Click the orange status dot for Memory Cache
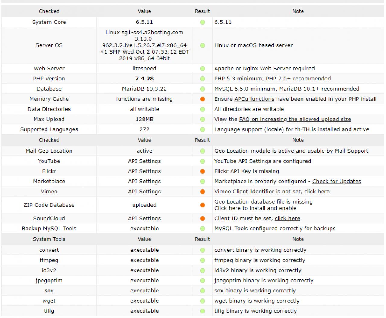386x318 pixels. (x=202, y=99)
